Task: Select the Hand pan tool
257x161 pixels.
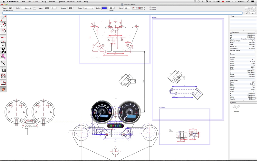Action: click(3, 89)
